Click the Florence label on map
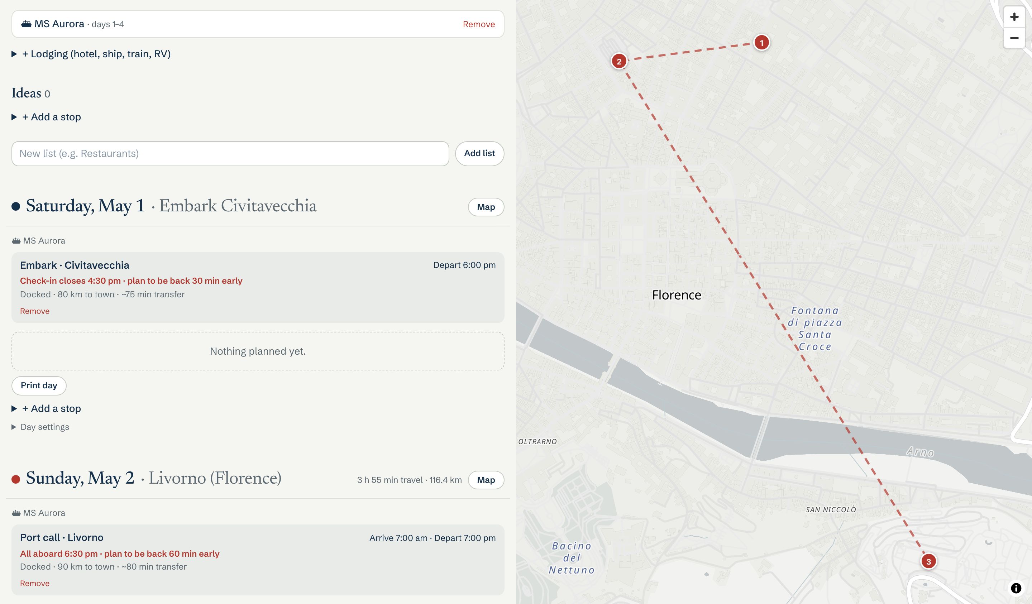The height and width of the screenshot is (604, 1032). (677, 295)
